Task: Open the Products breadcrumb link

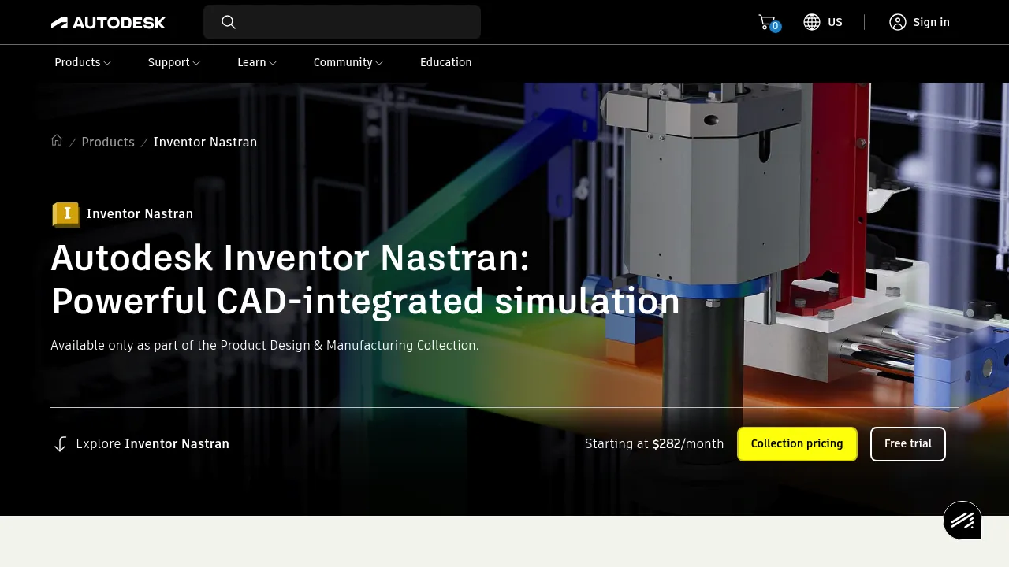Action: pyautogui.click(x=108, y=142)
